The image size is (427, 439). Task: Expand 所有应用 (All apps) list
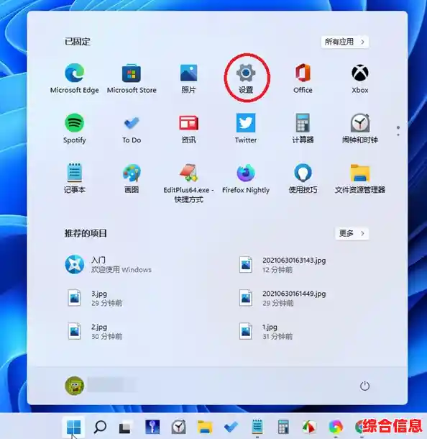(345, 42)
